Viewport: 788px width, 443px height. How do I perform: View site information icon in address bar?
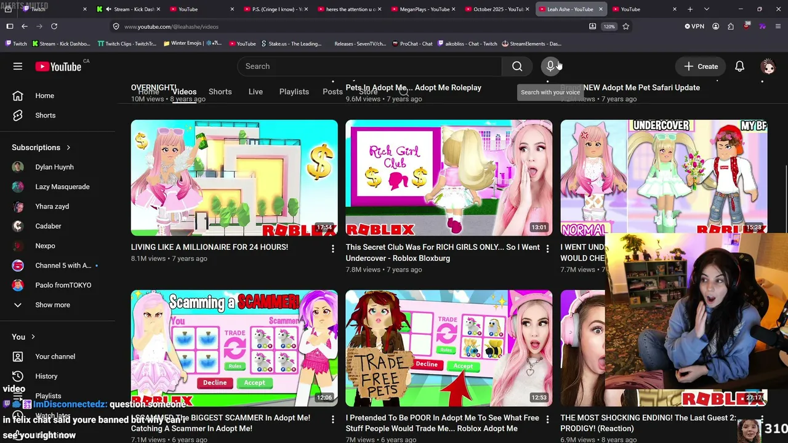(116, 26)
